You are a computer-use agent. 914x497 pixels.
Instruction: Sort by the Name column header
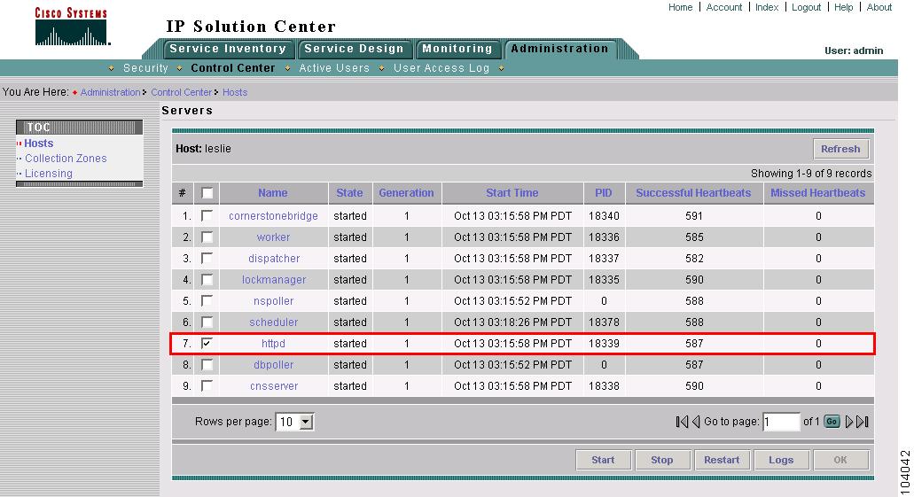[273, 193]
